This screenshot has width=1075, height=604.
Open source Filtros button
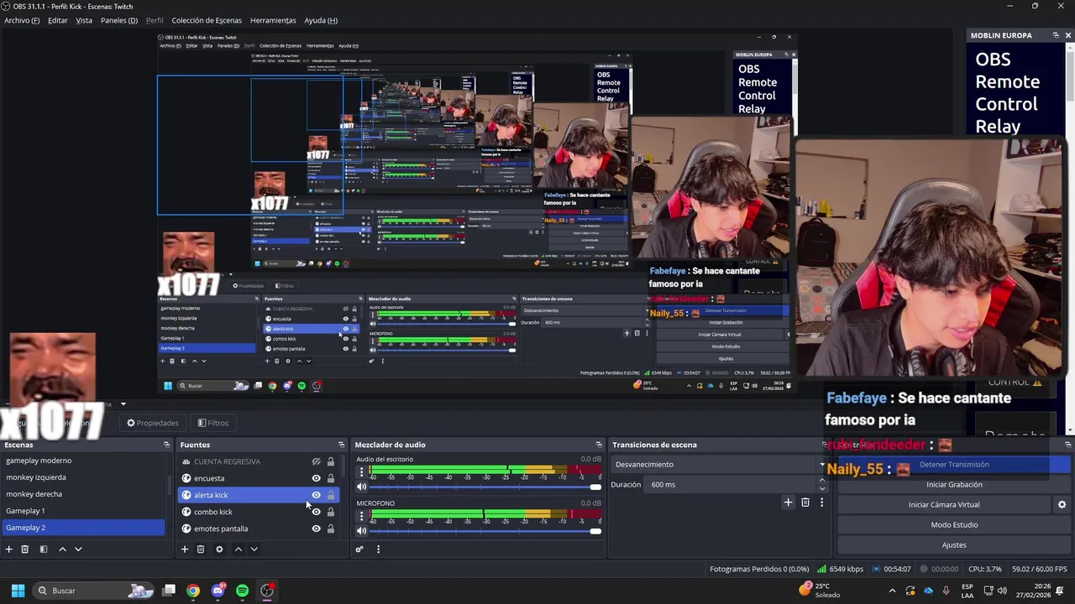[x=212, y=423]
